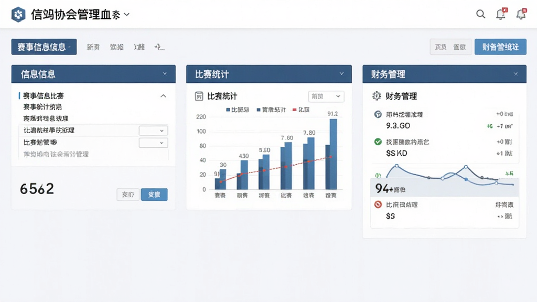Viewport: 537px width, 302px height.
Task: Click the red prohibited icon below 94+
Action: tap(378, 204)
